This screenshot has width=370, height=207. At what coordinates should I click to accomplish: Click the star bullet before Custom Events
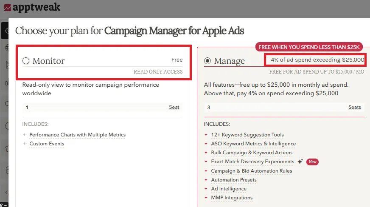pyautogui.click(x=24, y=144)
